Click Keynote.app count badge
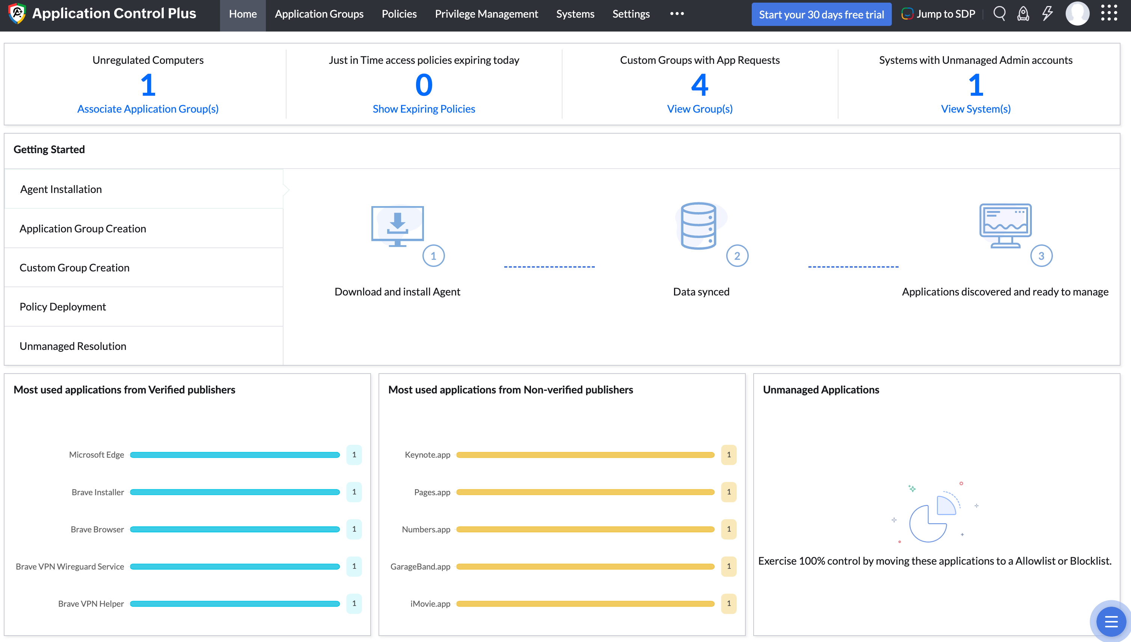Viewport: 1131px width, 642px height. [729, 455]
